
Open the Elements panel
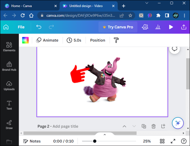pos(9,47)
